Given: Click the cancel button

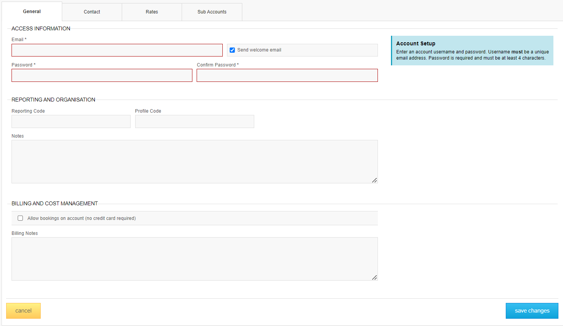Looking at the screenshot, I should tap(23, 311).
